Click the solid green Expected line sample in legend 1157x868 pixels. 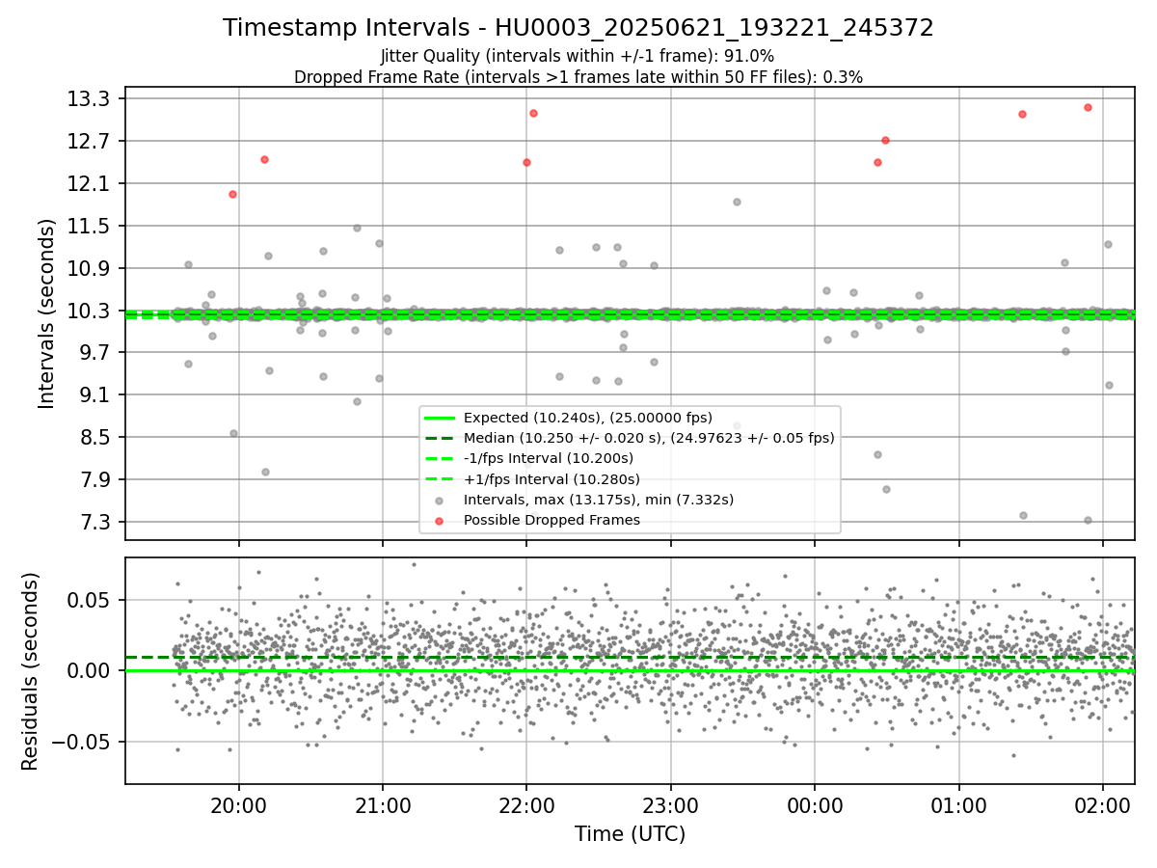click(439, 418)
